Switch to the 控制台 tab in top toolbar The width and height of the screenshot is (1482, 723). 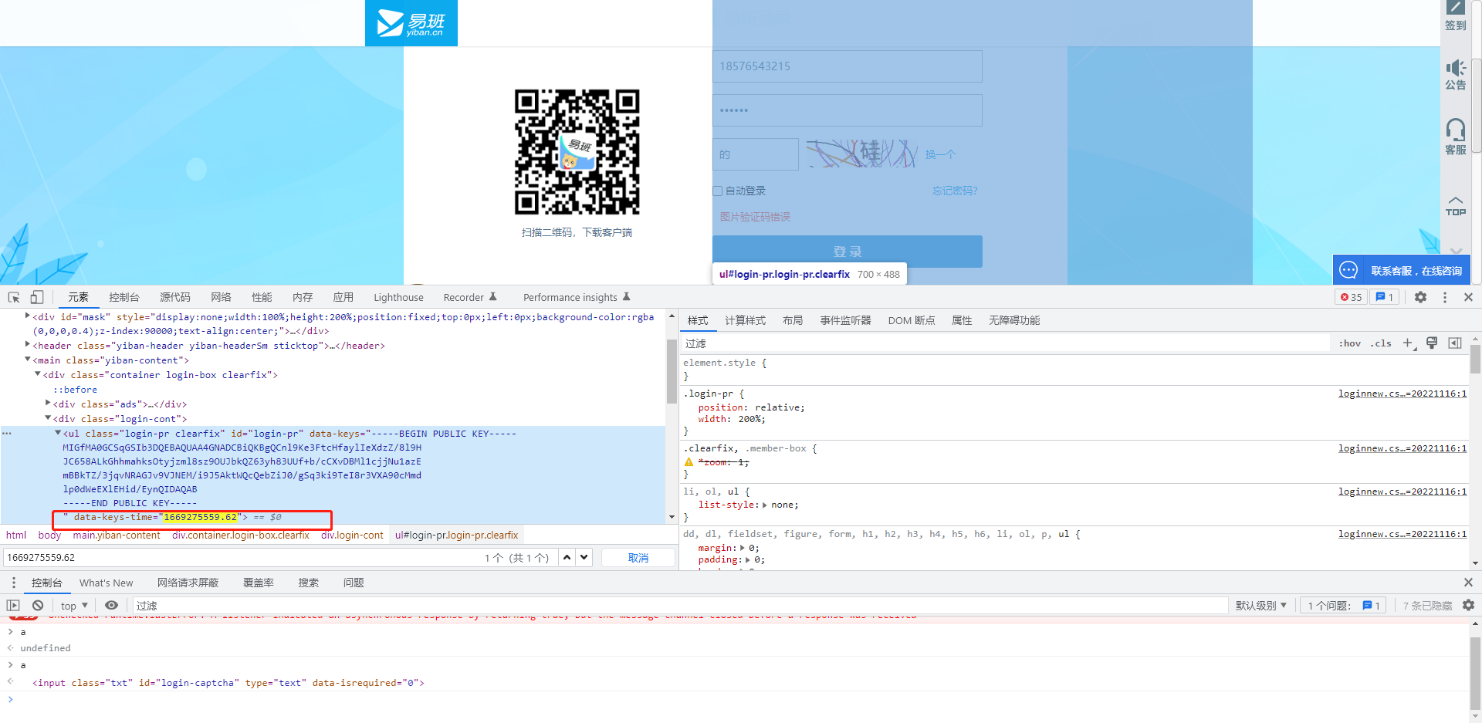click(124, 297)
